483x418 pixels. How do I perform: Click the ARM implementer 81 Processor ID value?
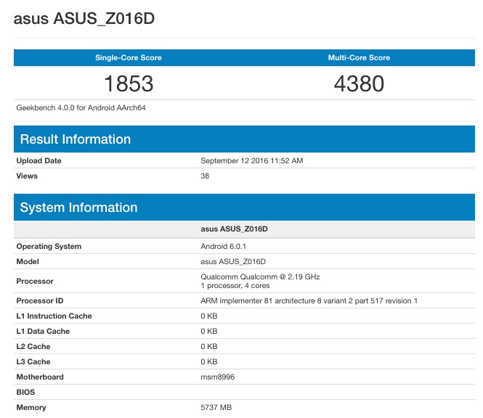309,300
